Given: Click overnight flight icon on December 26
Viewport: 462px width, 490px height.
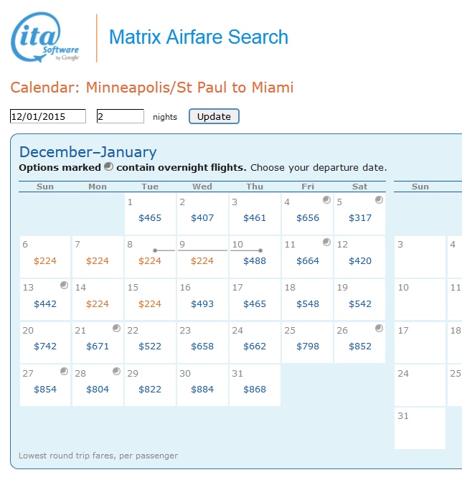Looking at the screenshot, I should pyautogui.click(x=379, y=329).
